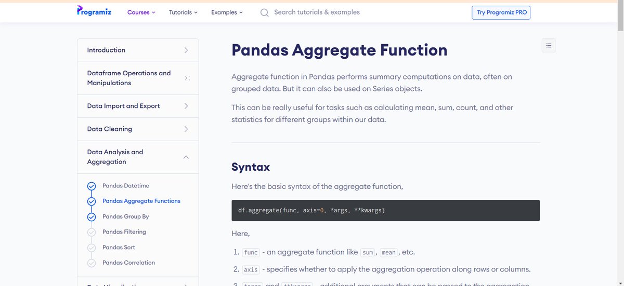Image resolution: width=624 pixels, height=286 pixels.
Task: Click the Pandas Aggregate Function page title
Action: coord(339,50)
